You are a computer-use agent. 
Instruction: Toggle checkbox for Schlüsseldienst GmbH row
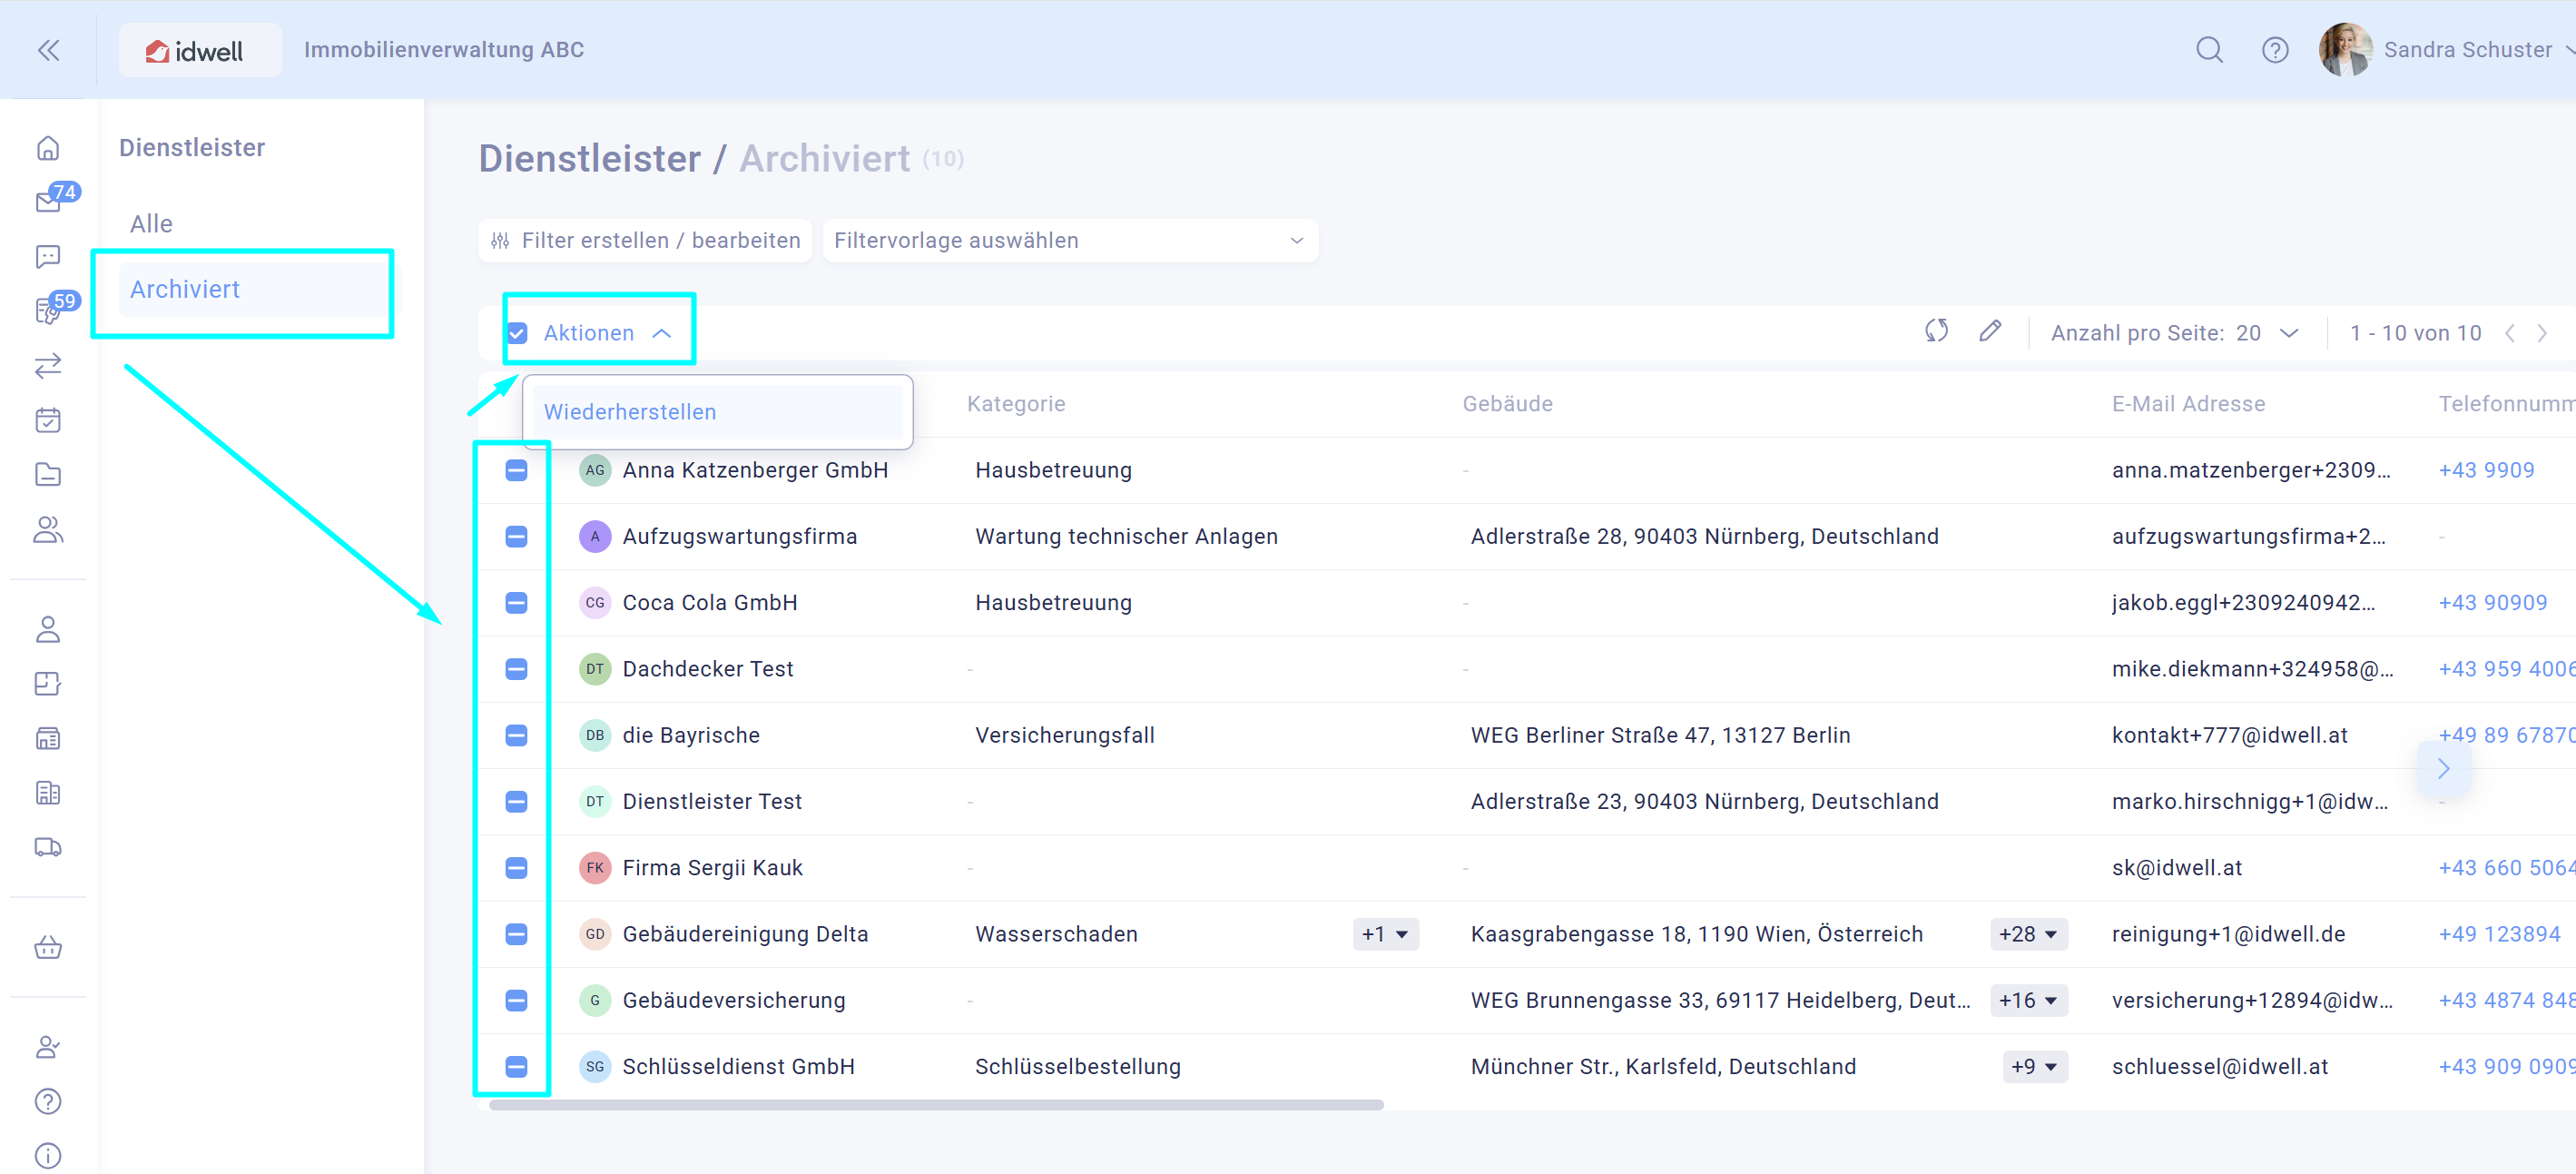click(516, 1066)
